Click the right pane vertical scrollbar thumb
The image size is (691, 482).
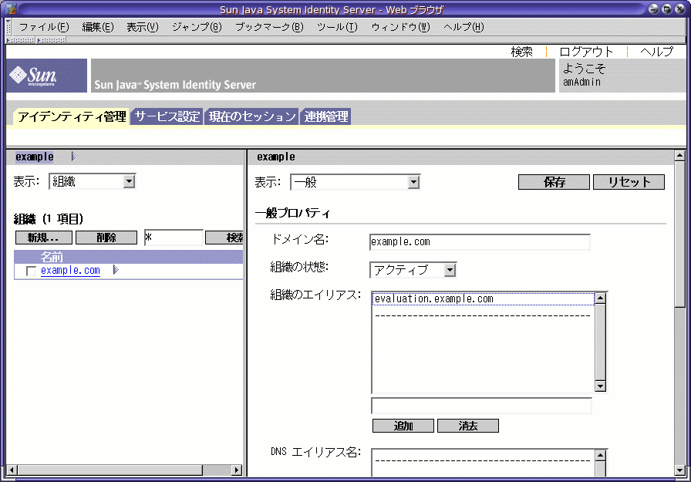(680, 234)
